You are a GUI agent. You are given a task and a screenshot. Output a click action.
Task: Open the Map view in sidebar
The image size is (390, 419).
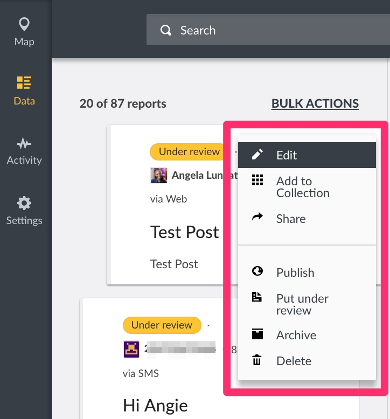click(24, 32)
